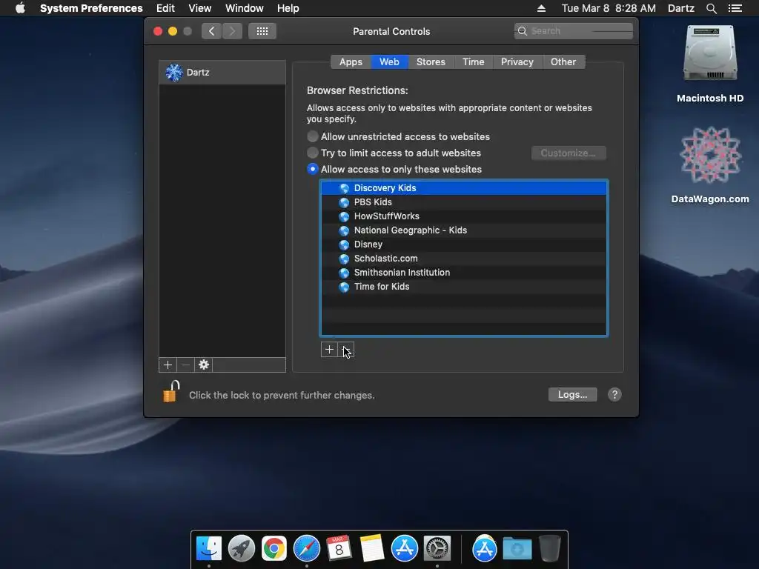Open Trash from the Dock
The width and height of the screenshot is (759, 569).
point(550,548)
